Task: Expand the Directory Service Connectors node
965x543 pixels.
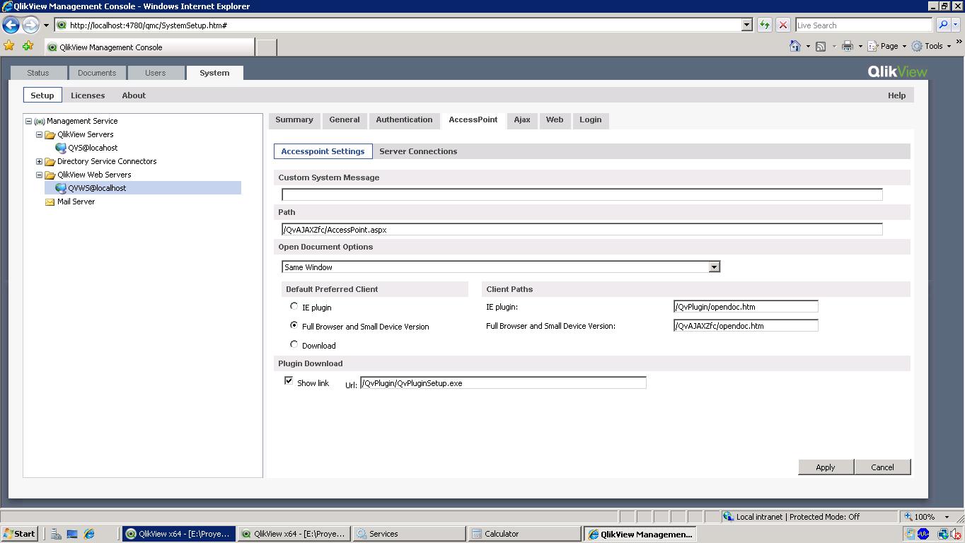Action: (40, 161)
